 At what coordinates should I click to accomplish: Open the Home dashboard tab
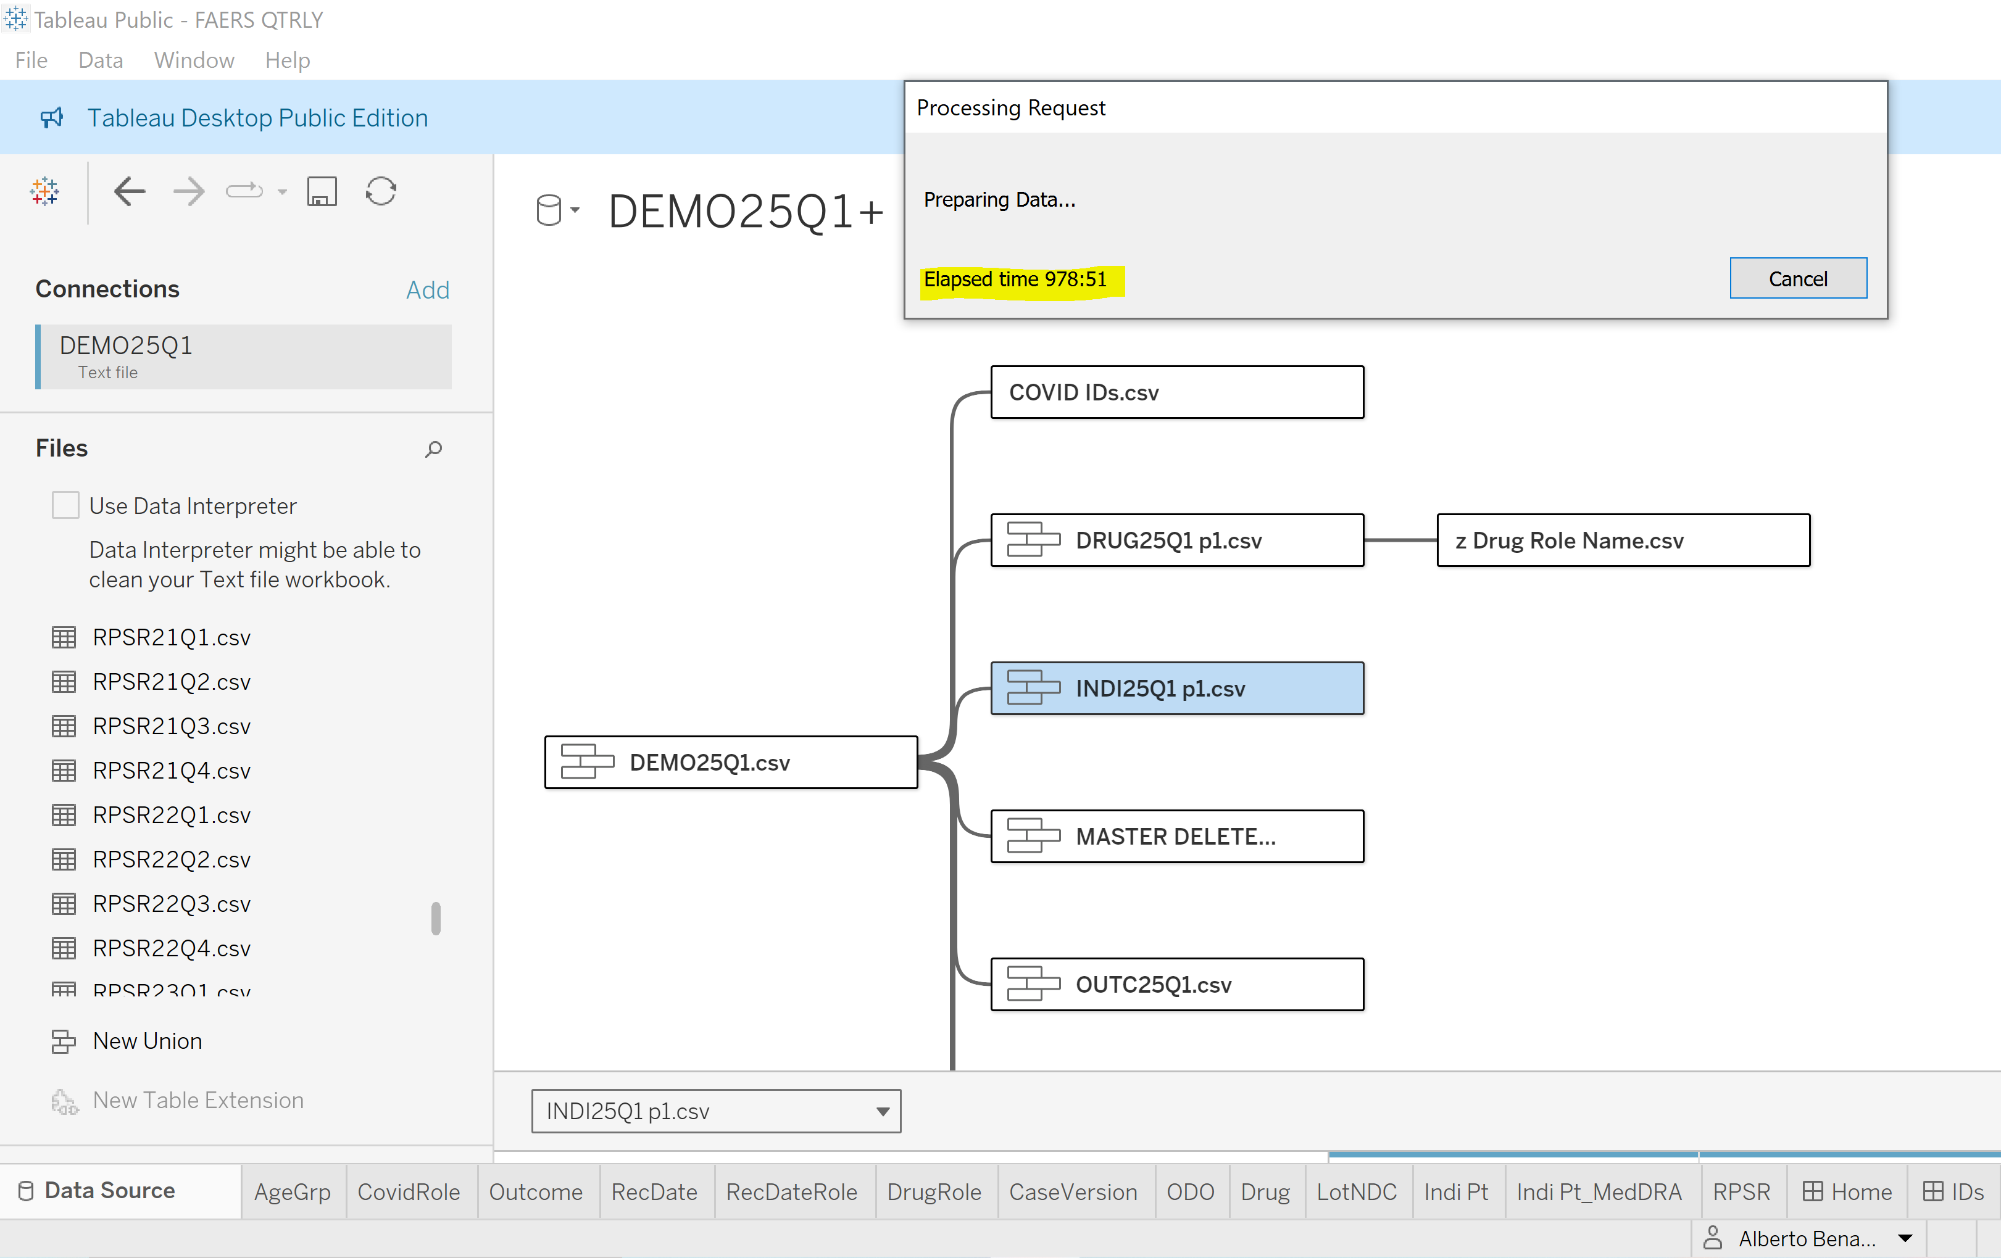point(1847,1191)
